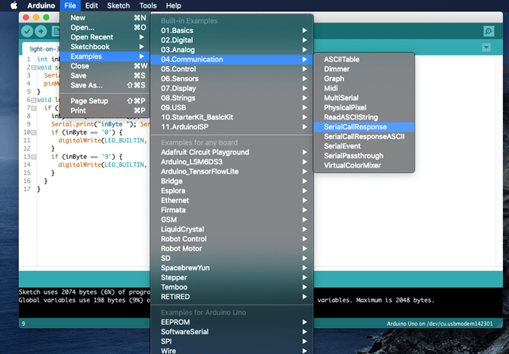Open the Apple menu
This screenshot has height=354, width=509.
[14, 5]
